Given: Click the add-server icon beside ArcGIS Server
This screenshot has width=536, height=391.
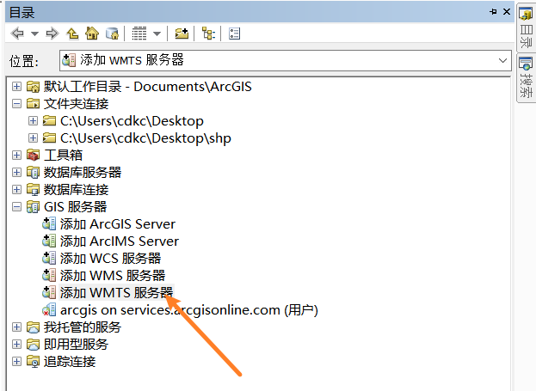Looking at the screenshot, I should (x=49, y=224).
